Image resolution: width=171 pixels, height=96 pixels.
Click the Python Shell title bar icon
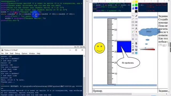[x=2, y=50]
